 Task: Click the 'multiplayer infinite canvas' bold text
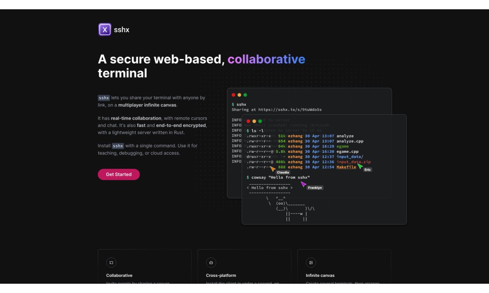[147, 105]
